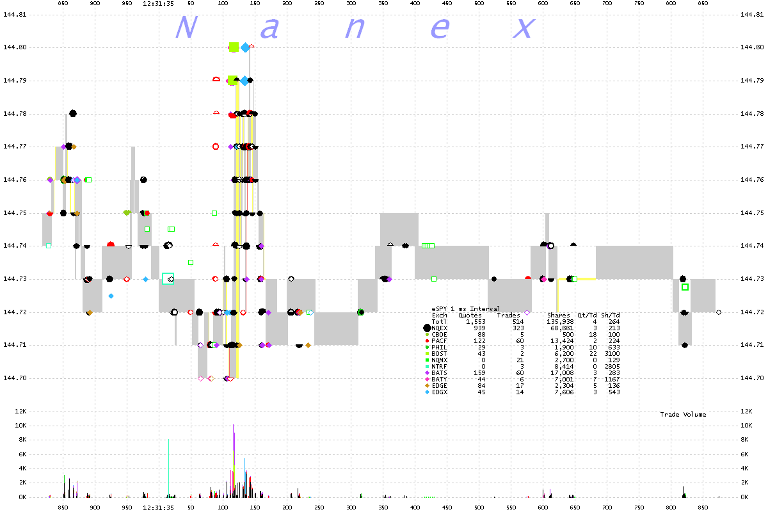Screen dimensions: 768x512
Task: Select the tall gray volume bar near 8K
Action: [168, 468]
